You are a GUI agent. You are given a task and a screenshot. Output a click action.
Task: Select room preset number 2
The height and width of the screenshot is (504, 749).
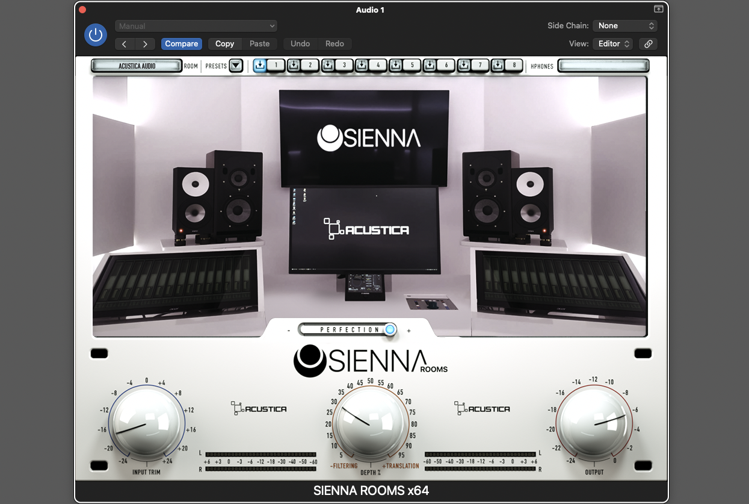310,66
